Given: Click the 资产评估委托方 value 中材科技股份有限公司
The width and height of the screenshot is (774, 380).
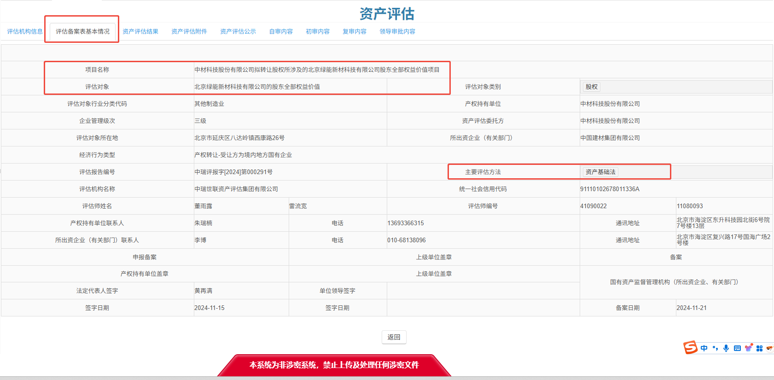Looking at the screenshot, I should [610, 121].
